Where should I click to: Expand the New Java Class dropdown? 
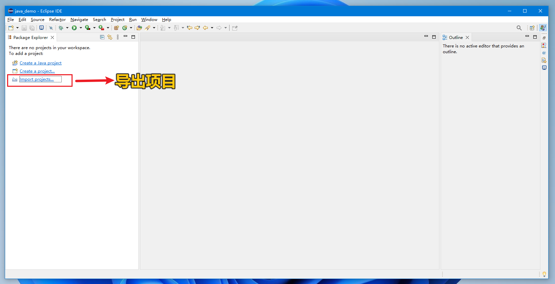[x=131, y=28]
